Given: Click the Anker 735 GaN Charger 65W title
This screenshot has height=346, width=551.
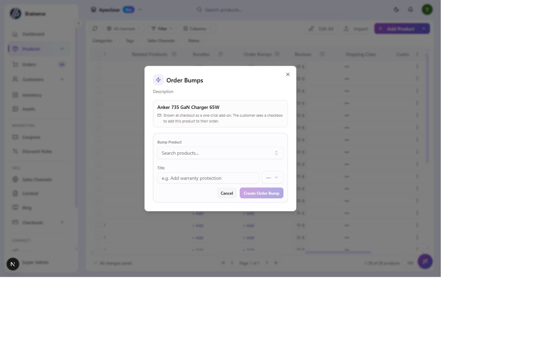Looking at the screenshot, I should tap(188, 107).
